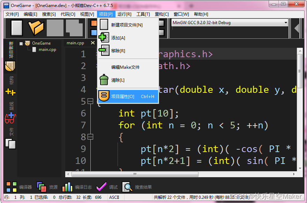Click the main.cpp file icon in tree
The image size is (307, 203).
[x=34, y=50]
